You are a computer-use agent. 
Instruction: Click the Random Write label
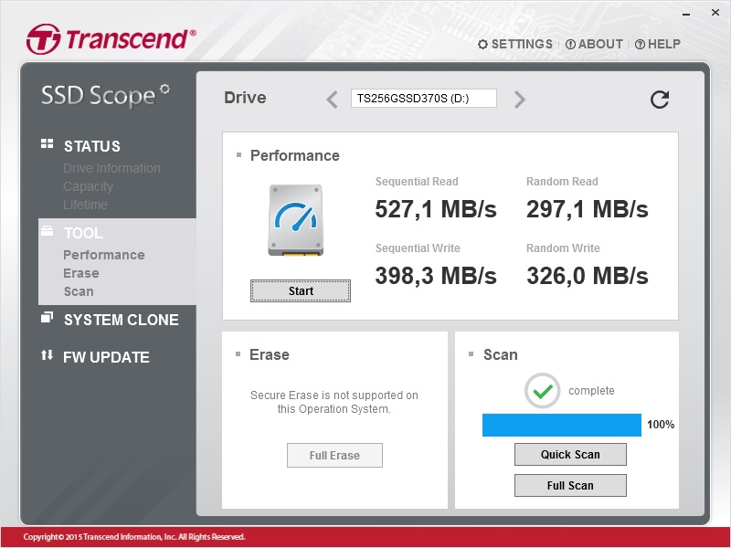pos(563,248)
